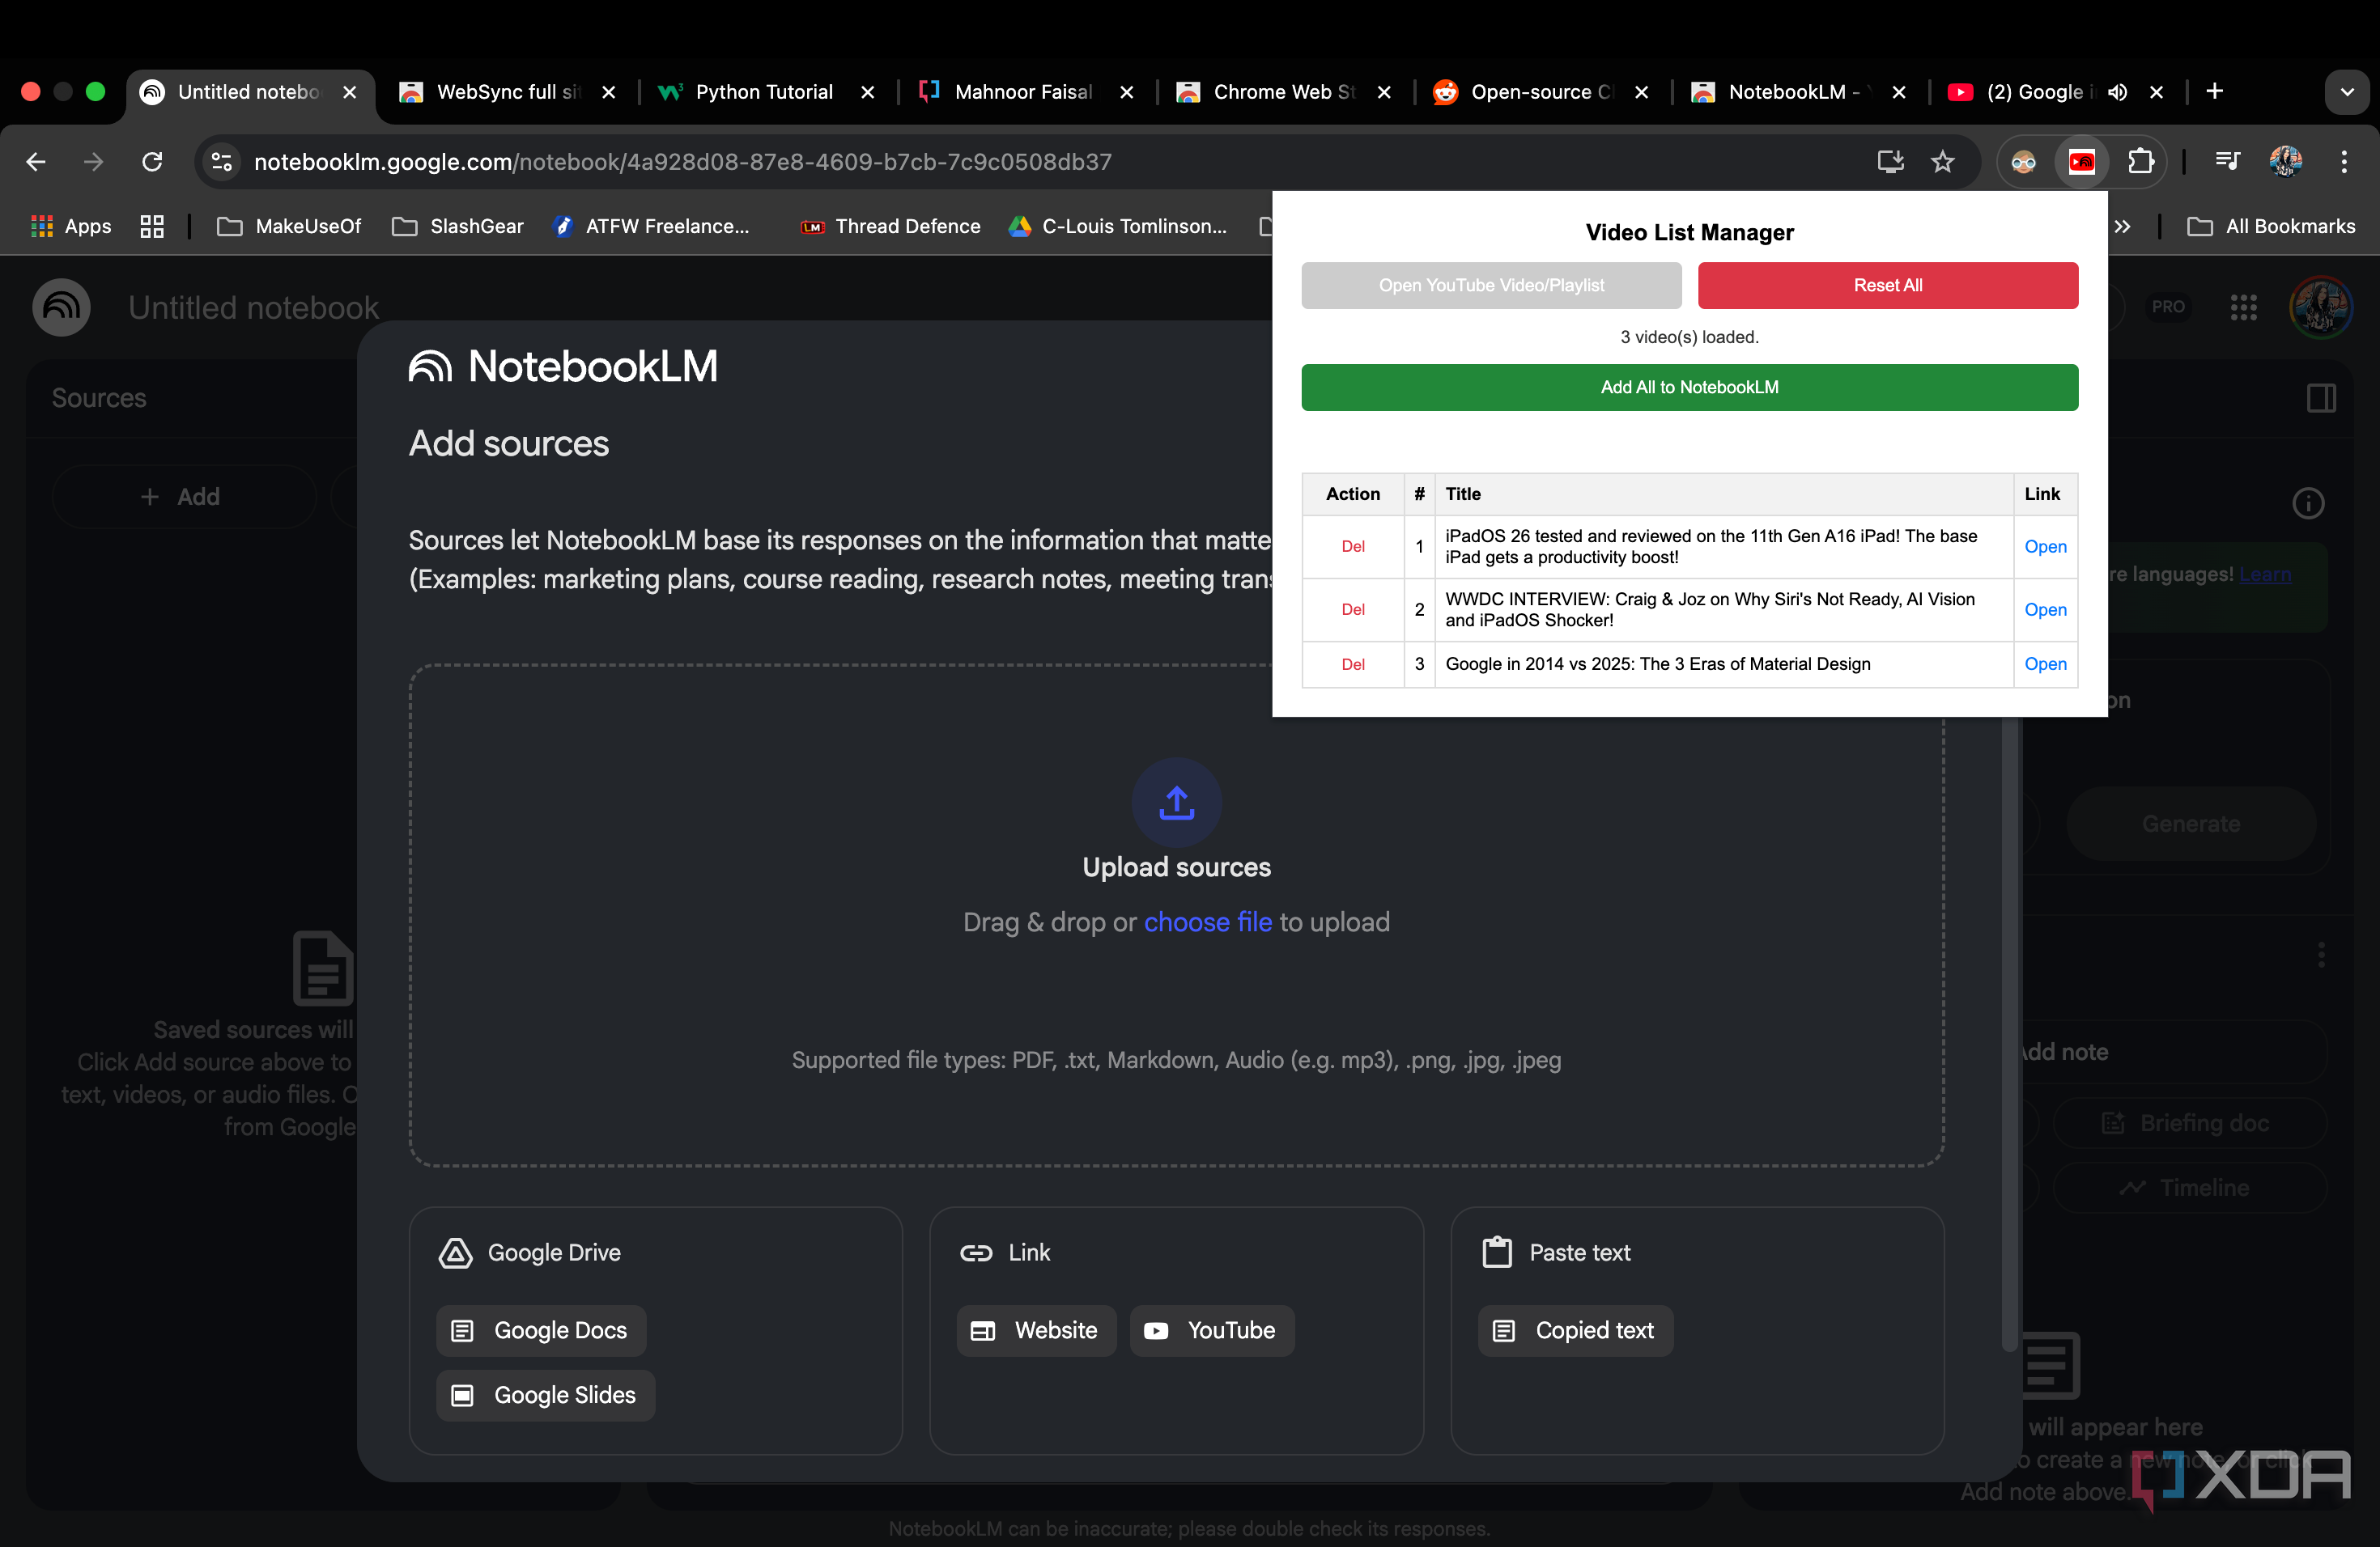Click Add All to NotebookLM button
The height and width of the screenshot is (1547, 2380).
pos(1689,388)
